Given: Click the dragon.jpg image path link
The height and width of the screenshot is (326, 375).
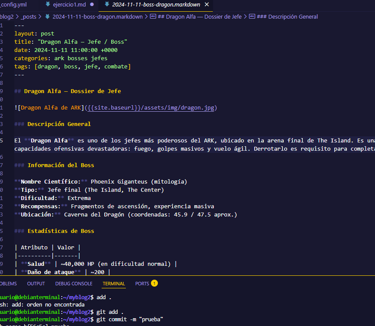Looking at the screenshot, I should coord(152,107).
